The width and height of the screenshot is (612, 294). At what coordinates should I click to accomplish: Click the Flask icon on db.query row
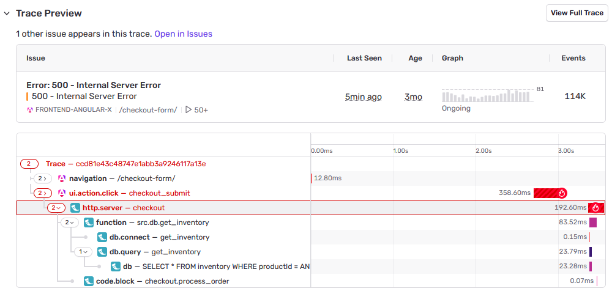pyautogui.click(x=102, y=252)
